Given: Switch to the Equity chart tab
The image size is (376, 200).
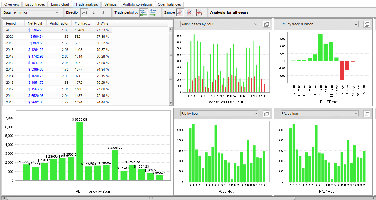Looking at the screenshot, I should click(60, 4).
